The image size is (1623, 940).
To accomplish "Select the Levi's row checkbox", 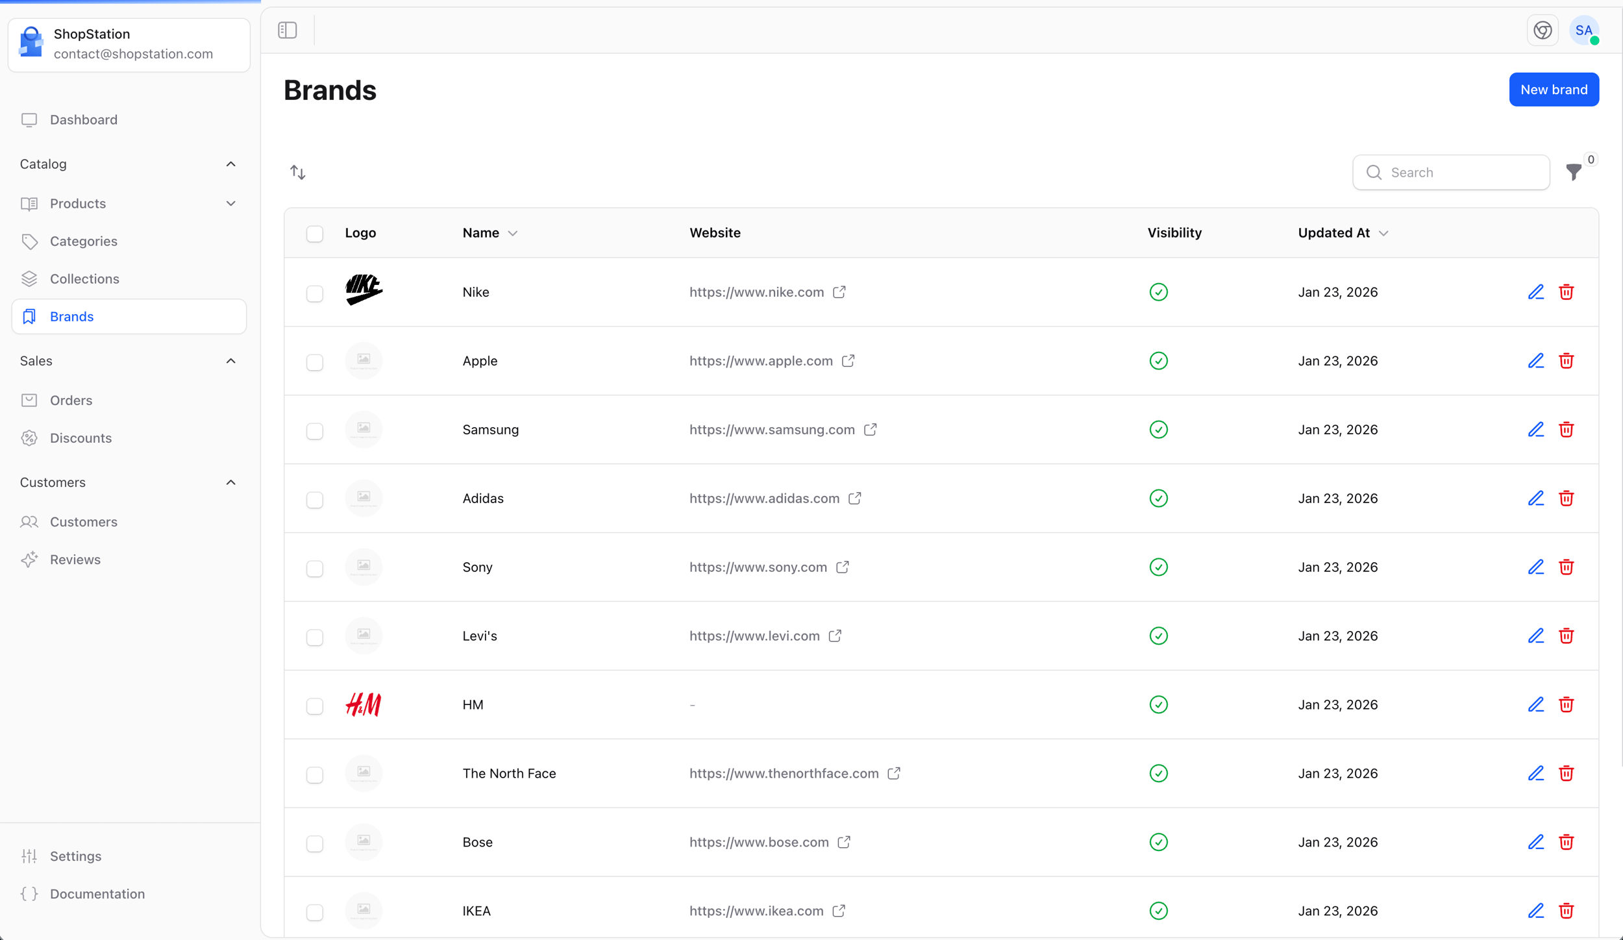I will 314,637.
